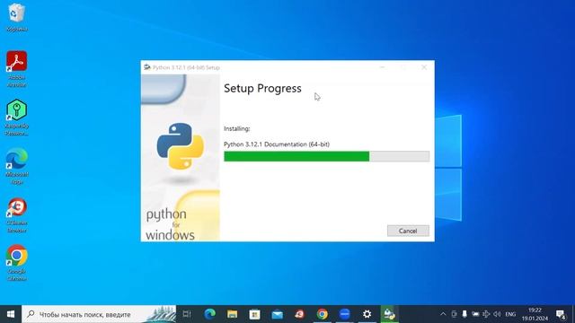This screenshot has width=575, height=323.
Task: Click the 'Setup Progress' heading
Action: 262,88
